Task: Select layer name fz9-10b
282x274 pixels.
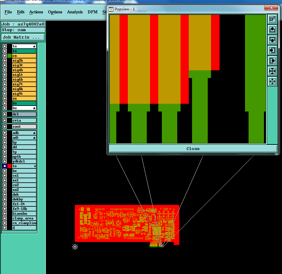Action: tap(24, 209)
